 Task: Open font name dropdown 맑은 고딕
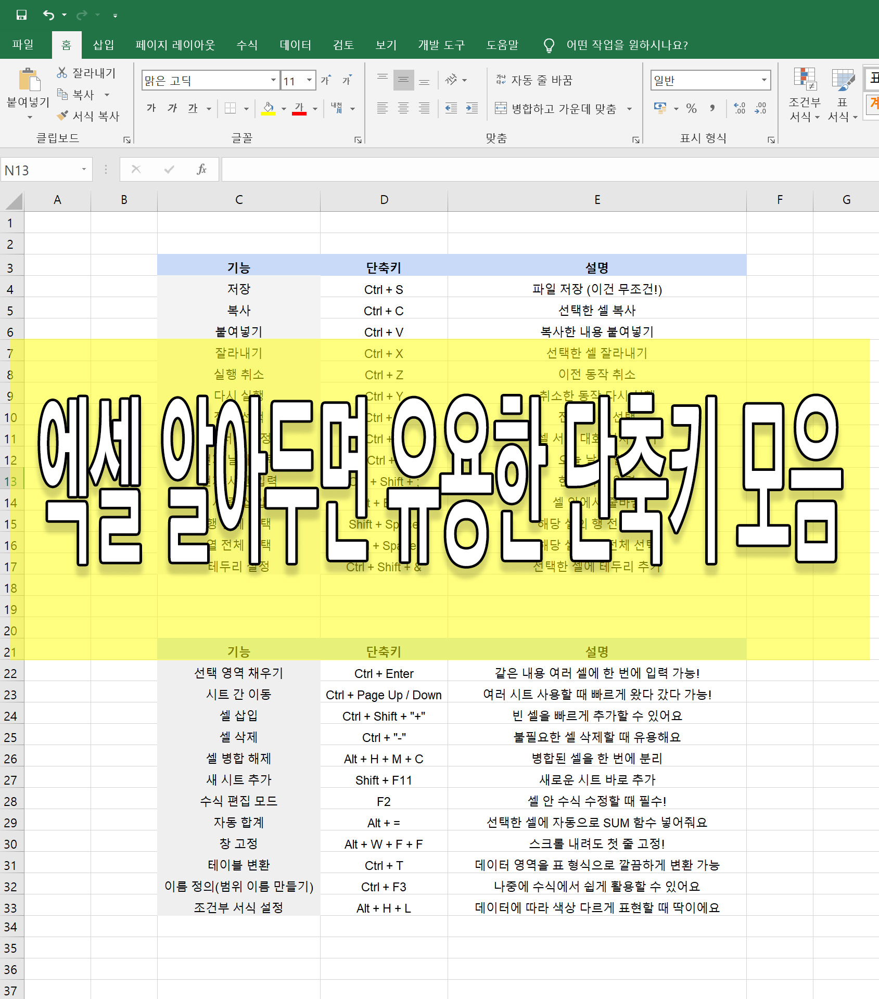(x=273, y=80)
